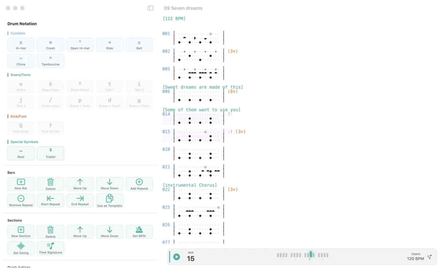Viewport: 447px width, 270px height.
Task: Click the [Sweet dreams are made of this] heading
Action: coord(203,87)
